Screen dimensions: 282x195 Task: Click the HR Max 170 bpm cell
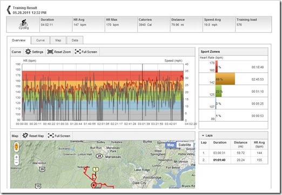(x=121, y=24)
